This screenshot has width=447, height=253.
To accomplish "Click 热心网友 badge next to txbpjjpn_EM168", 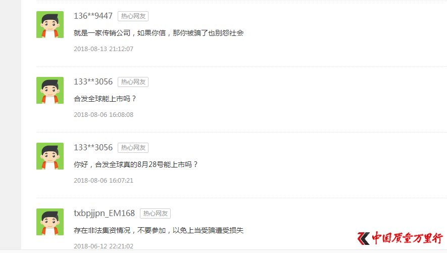I will click(x=156, y=214).
